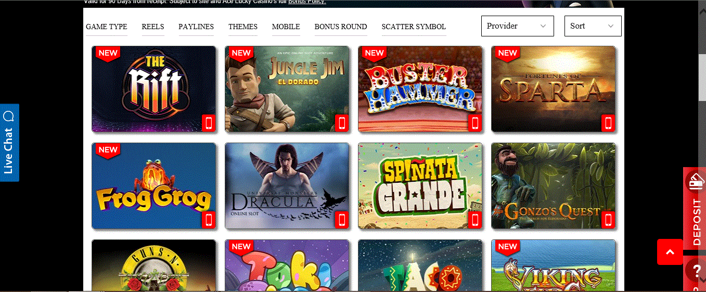Click the red scroll-to-top arrow button
This screenshot has height=292, width=706.
(x=670, y=252)
